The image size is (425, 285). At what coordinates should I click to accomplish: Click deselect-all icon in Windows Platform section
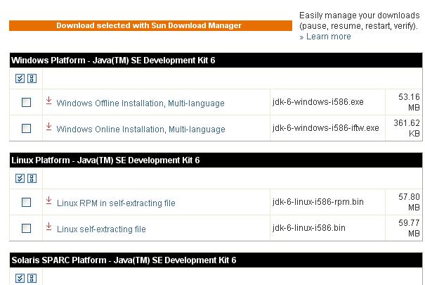pos(31,79)
